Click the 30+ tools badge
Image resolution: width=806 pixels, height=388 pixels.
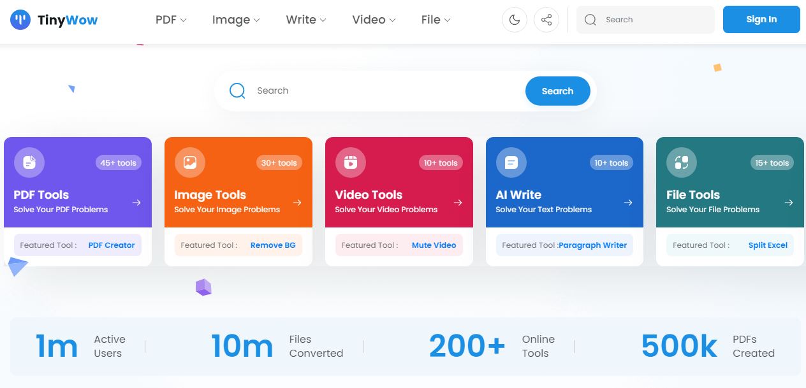[x=279, y=162]
